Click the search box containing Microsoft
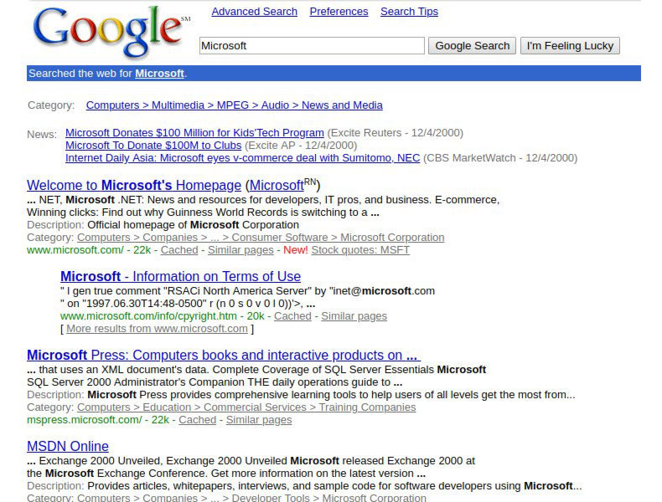Viewport: 662px width, 502px height. (312, 45)
